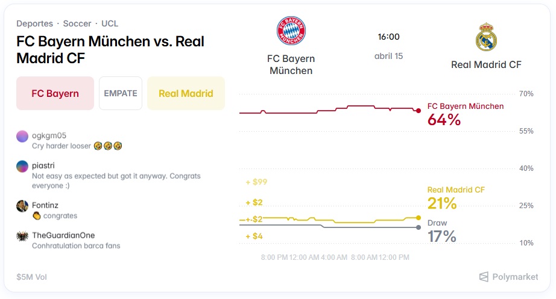Image resolution: width=556 pixels, height=299 pixels.
Task: Click the Polymarket logo icon
Action: pos(484,277)
